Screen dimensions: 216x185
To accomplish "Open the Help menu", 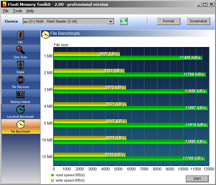I will pos(30,11).
